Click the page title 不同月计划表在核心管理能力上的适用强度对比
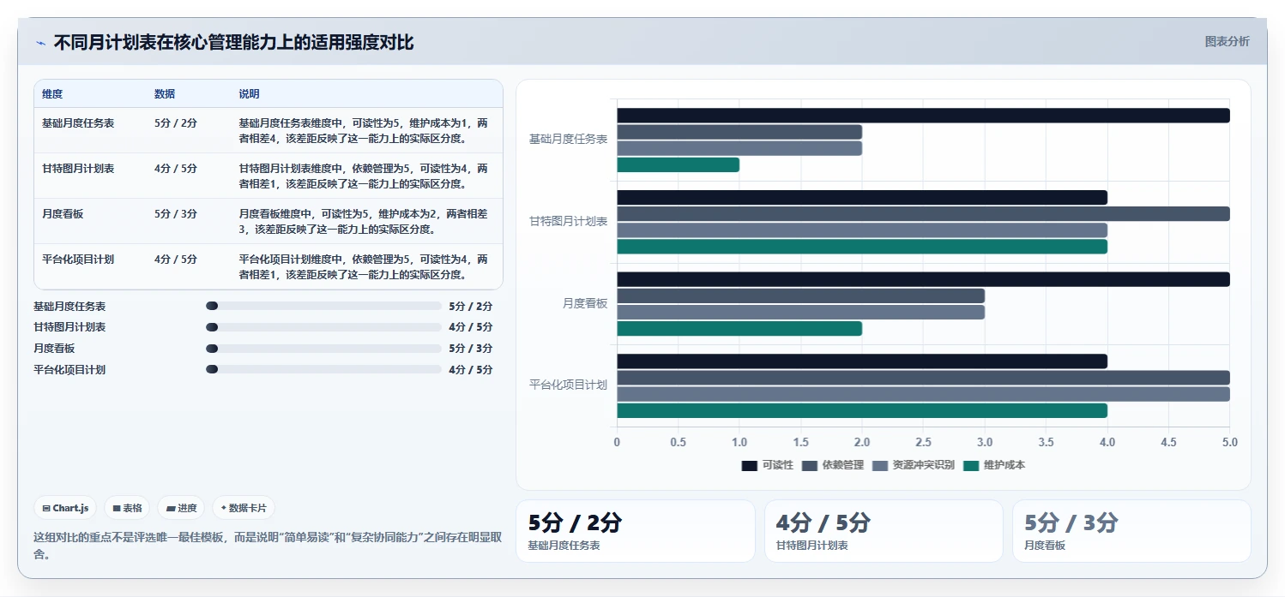Screen dimensions: 1285x597 click(233, 43)
